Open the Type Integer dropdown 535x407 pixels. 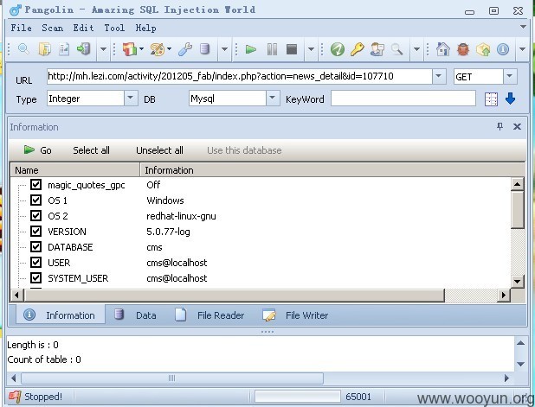pos(131,99)
